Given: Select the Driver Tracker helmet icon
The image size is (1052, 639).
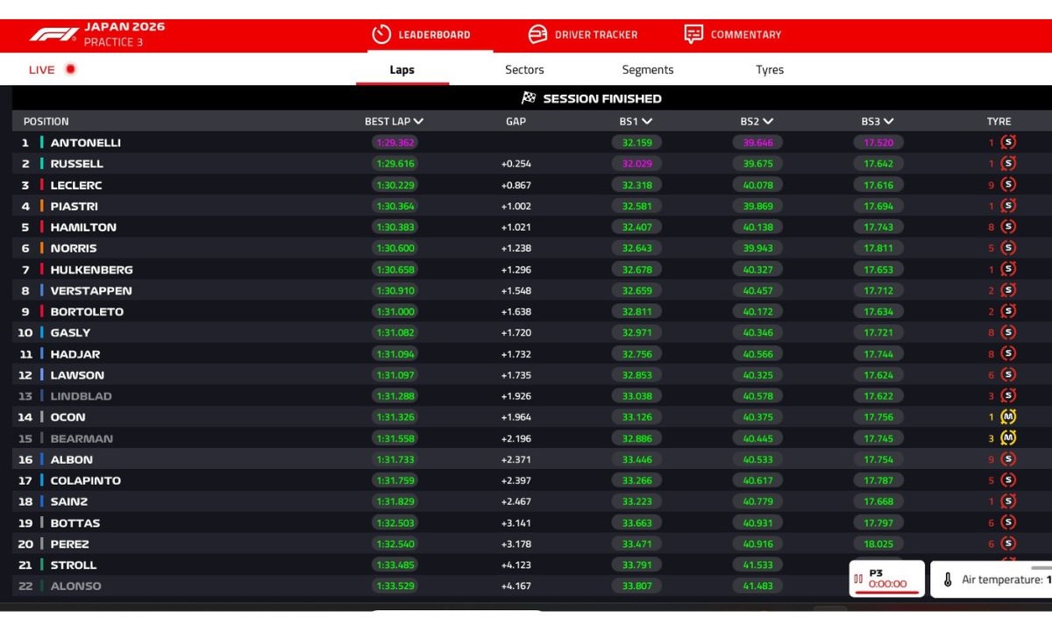Looking at the screenshot, I should 537,34.
